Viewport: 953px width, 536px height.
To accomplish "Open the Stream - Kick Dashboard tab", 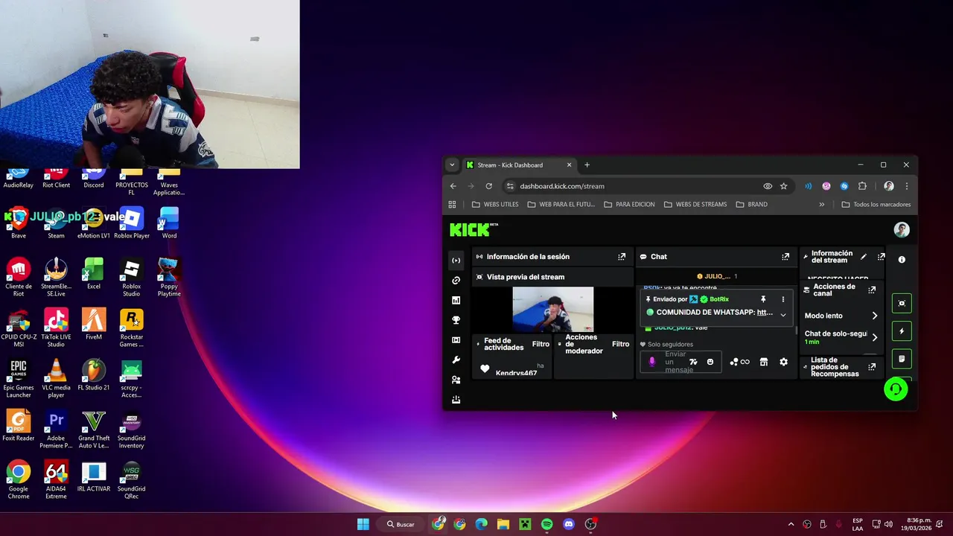I will click(519, 165).
